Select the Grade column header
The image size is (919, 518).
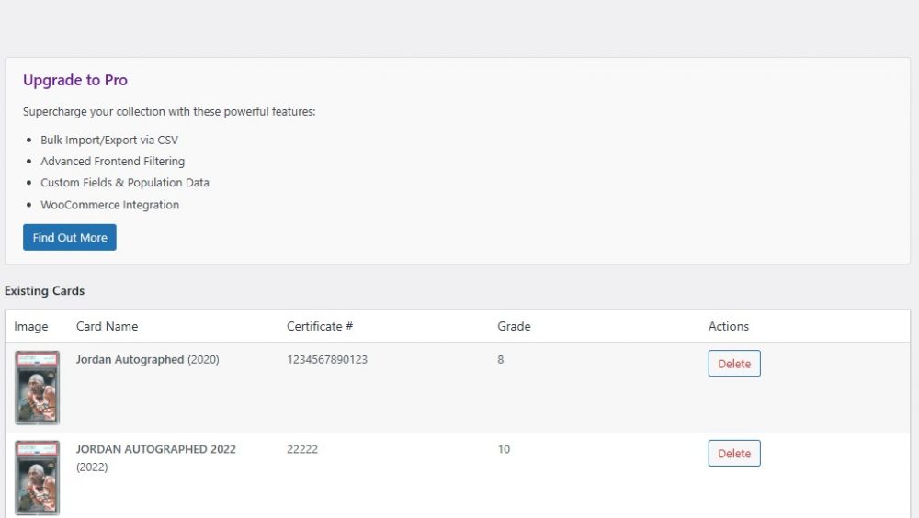click(x=514, y=326)
